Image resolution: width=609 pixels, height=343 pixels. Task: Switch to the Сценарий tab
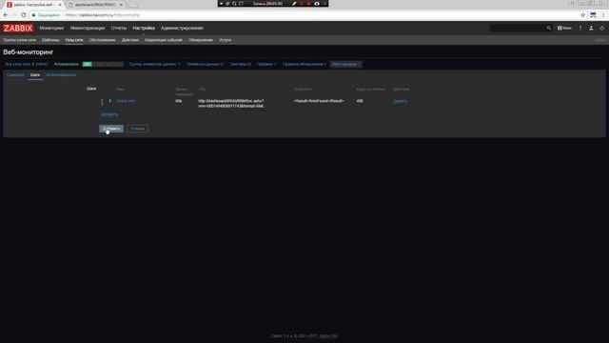[15, 74]
